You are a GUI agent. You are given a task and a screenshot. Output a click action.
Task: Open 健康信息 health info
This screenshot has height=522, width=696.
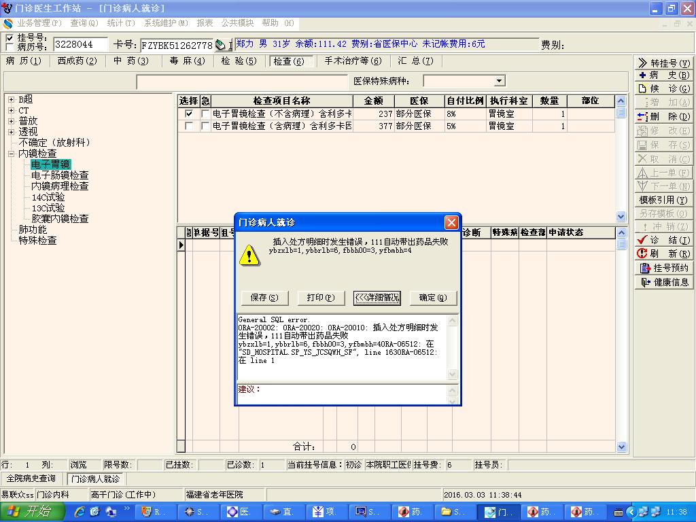(x=663, y=282)
